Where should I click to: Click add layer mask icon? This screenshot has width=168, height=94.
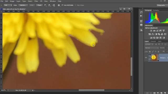pyautogui.click(x=154, y=93)
